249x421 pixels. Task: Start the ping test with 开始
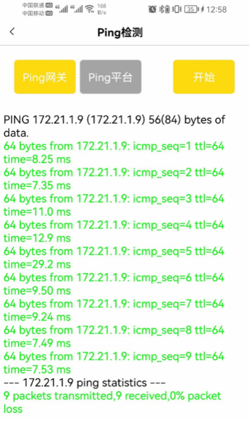(204, 77)
